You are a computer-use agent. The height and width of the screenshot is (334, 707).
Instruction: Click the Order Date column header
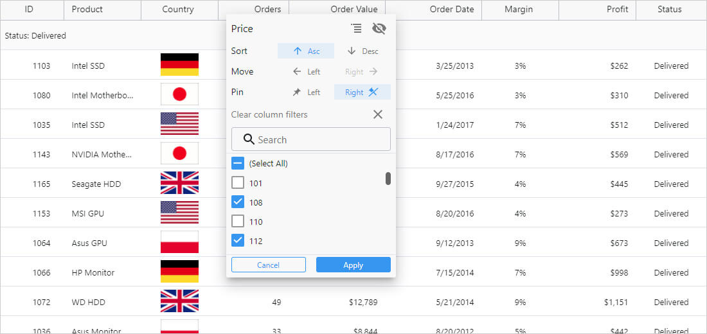tap(451, 10)
